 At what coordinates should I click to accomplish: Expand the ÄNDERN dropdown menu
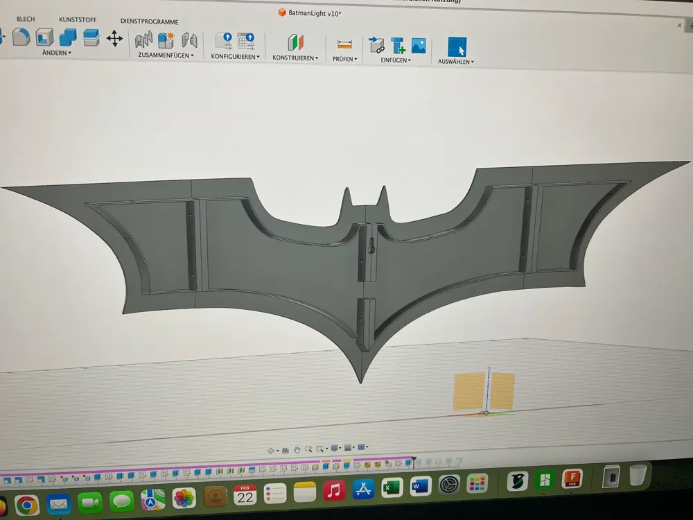pyautogui.click(x=57, y=53)
